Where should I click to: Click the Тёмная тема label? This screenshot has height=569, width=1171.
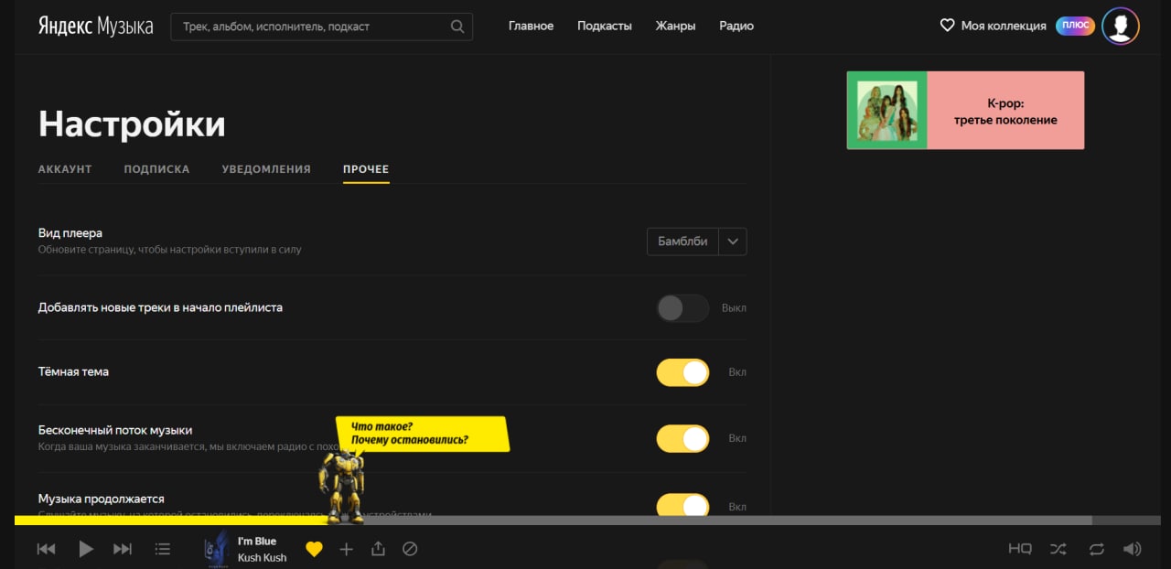[73, 371]
